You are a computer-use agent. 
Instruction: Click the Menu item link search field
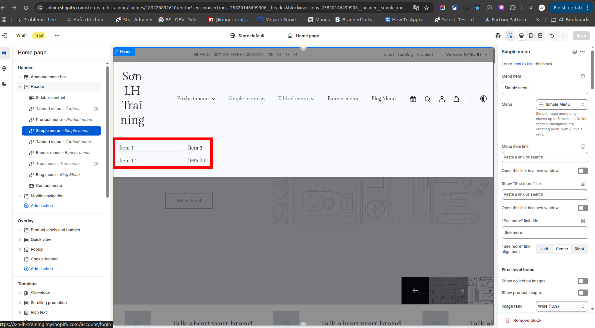pos(545,157)
